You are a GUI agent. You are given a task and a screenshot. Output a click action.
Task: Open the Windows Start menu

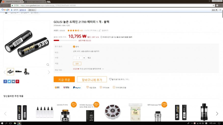(x=2, y=123)
